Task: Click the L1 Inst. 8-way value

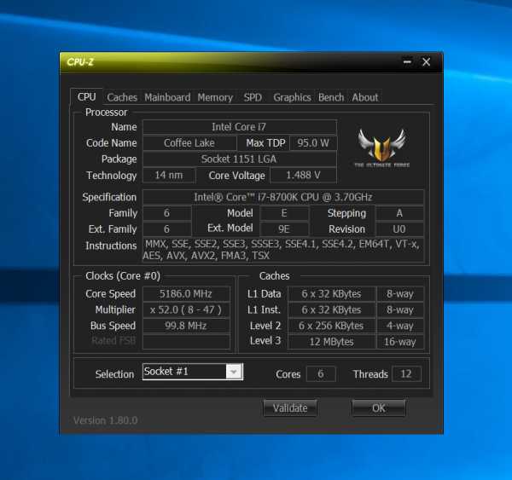Action: pyautogui.click(x=400, y=309)
